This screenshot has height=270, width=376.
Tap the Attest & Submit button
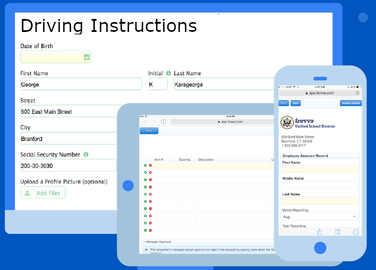tap(350, 103)
